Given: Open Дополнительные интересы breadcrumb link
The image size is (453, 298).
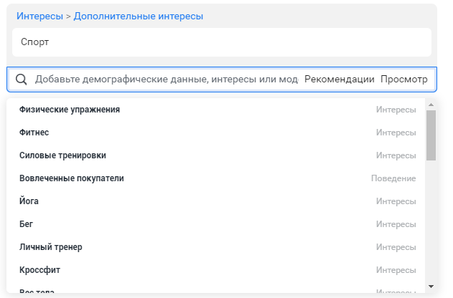Looking at the screenshot, I should tap(138, 16).
